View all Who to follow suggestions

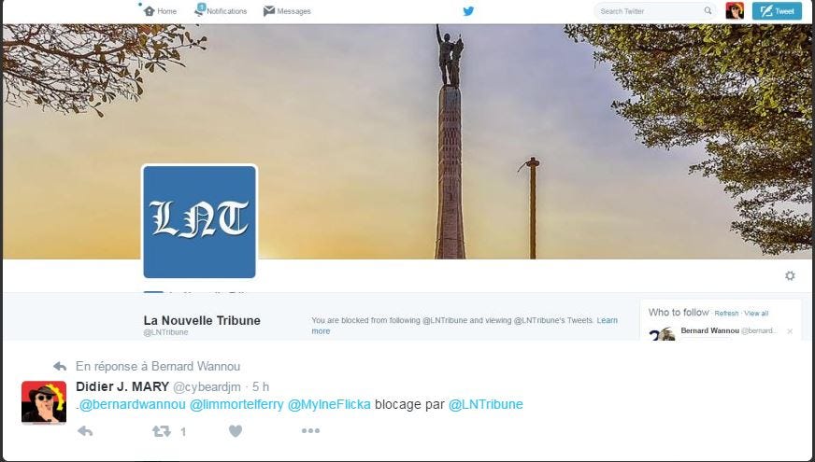coord(756,313)
